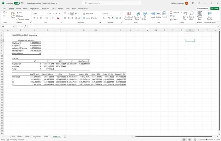Click the column K header
The height and width of the screenshot is (141, 221).
point(130,30)
